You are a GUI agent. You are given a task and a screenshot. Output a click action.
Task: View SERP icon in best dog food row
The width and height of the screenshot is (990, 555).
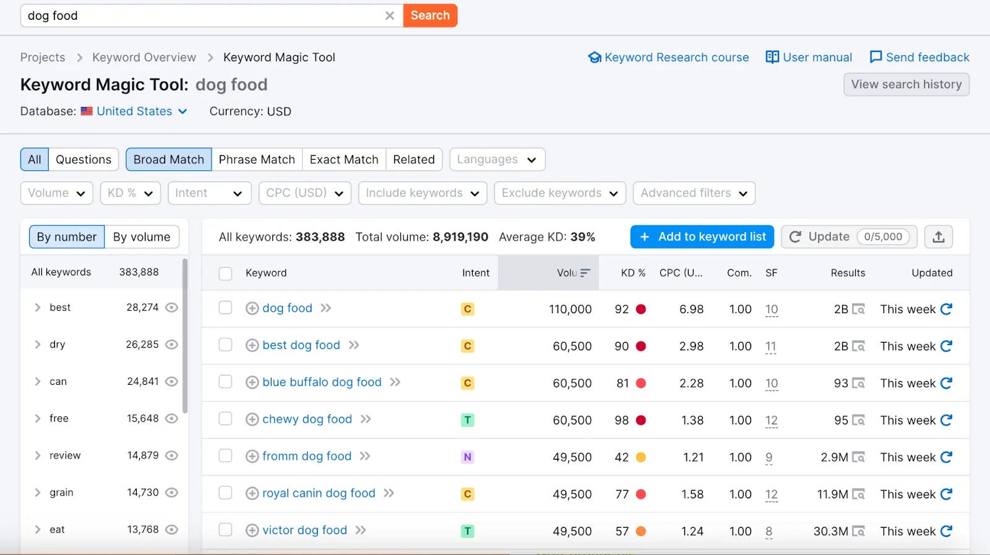858,346
